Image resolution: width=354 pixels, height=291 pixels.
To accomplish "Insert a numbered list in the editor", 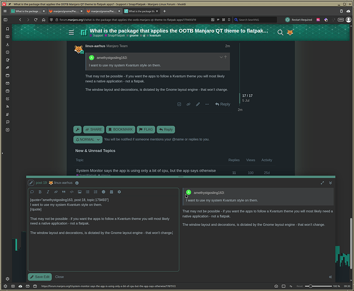I will pos(95,192).
